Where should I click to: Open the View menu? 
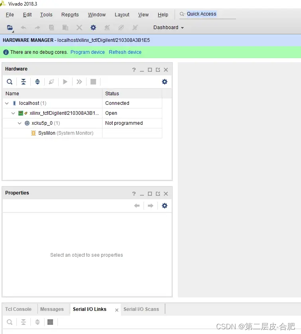click(x=144, y=15)
